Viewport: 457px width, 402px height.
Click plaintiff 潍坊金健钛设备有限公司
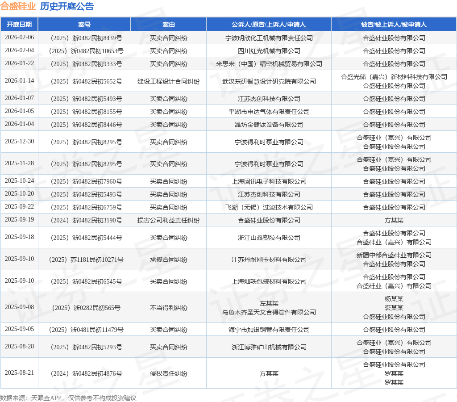269,125
